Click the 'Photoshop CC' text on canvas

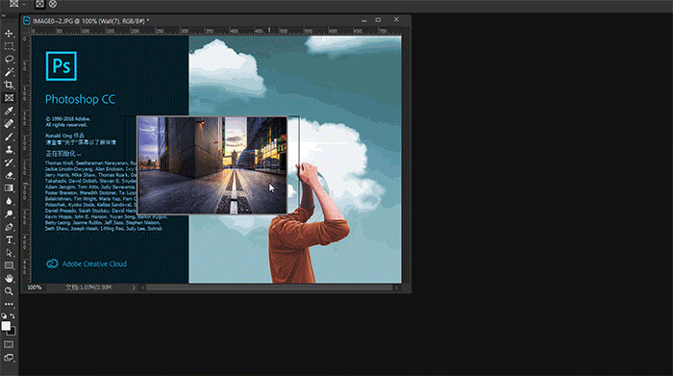[x=80, y=99]
